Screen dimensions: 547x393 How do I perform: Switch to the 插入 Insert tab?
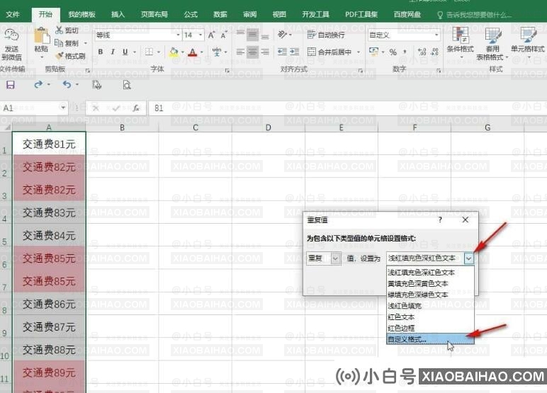(x=118, y=14)
